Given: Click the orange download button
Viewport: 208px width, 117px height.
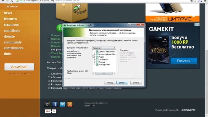Looking at the screenshot, I should click(x=19, y=67).
